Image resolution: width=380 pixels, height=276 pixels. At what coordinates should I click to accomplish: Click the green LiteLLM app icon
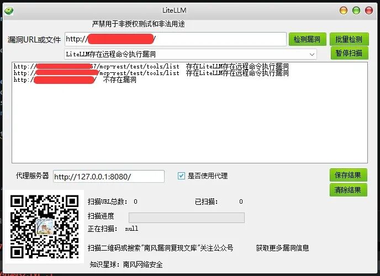pyautogui.click(x=9, y=11)
